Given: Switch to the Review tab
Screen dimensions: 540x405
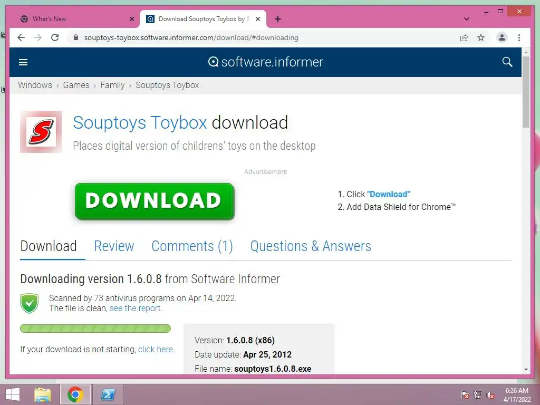Looking at the screenshot, I should [114, 246].
